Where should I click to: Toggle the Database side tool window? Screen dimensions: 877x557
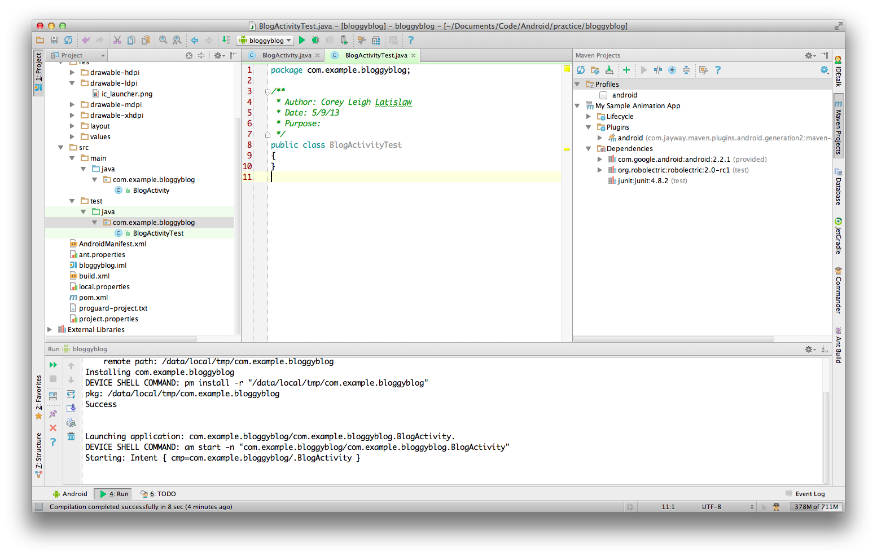click(838, 187)
